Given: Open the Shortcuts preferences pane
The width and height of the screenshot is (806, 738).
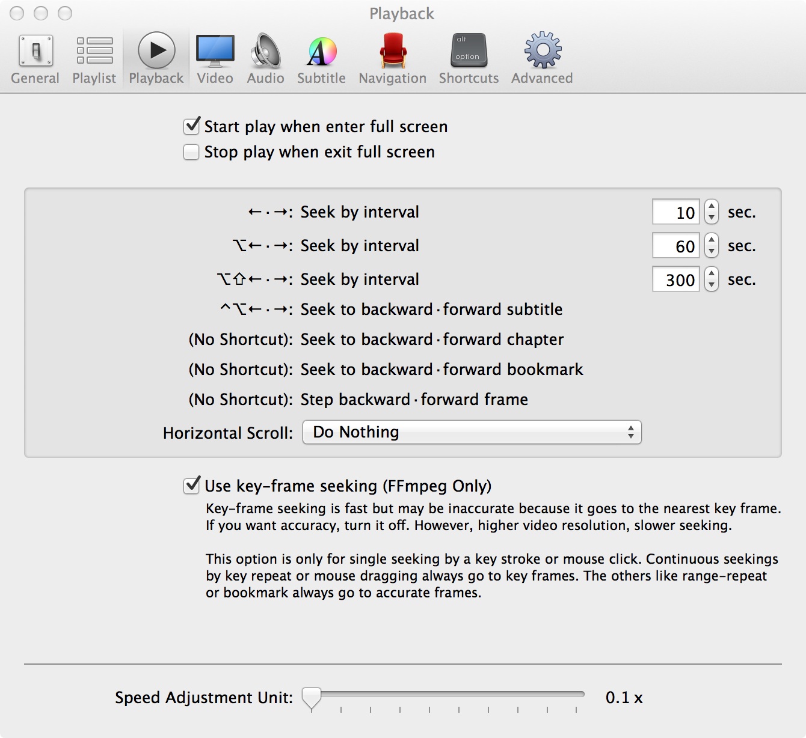Looking at the screenshot, I should pyautogui.click(x=469, y=59).
